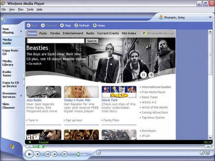Click the Play button in transport controls
Viewport: 215px width, 161px height.
tap(29, 154)
